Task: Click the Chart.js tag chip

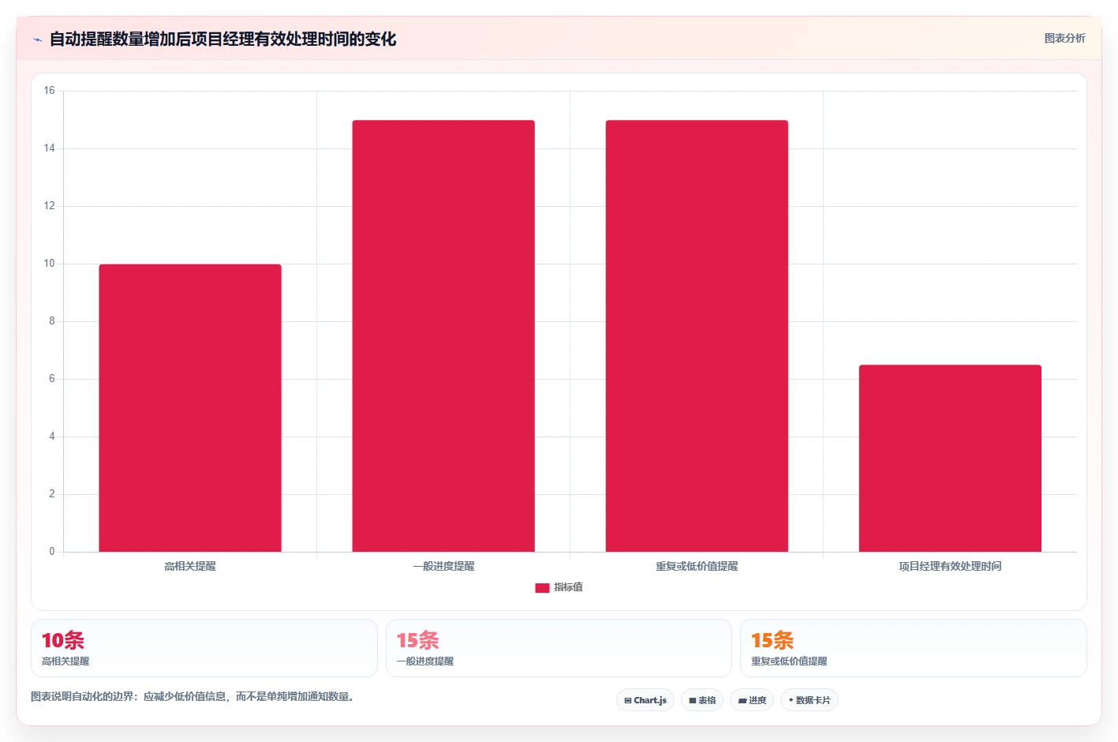Action: click(645, 700)
